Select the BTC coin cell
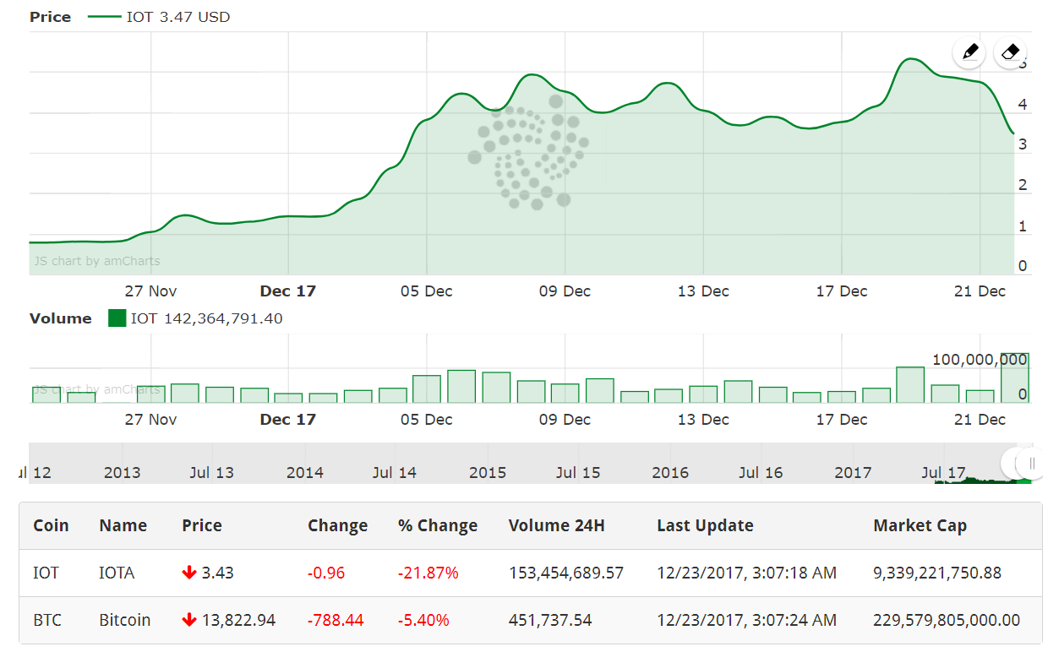Image resolution: width=1048 pixels, height=652 pixels. [46, 621]
